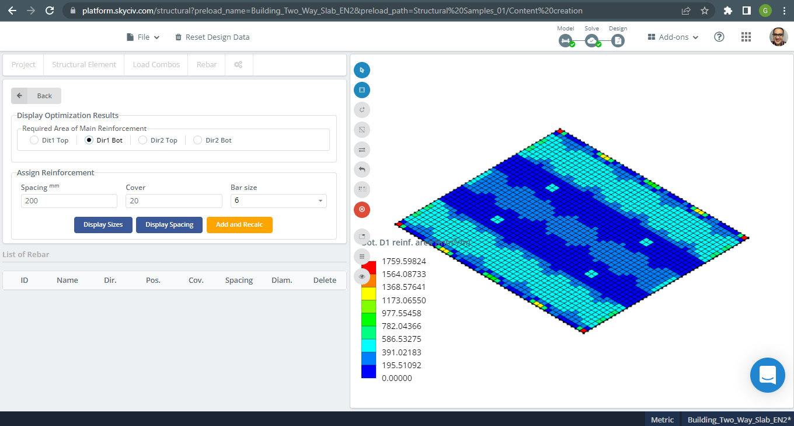Image resolution: width=794 pixels, height=426 pixels.
Task: Open the Solve stage in the workflow
Action: [x=591, y=41]
